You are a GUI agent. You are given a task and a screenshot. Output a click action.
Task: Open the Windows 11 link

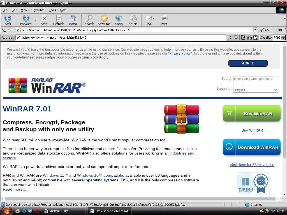click(x=55, y=175)
